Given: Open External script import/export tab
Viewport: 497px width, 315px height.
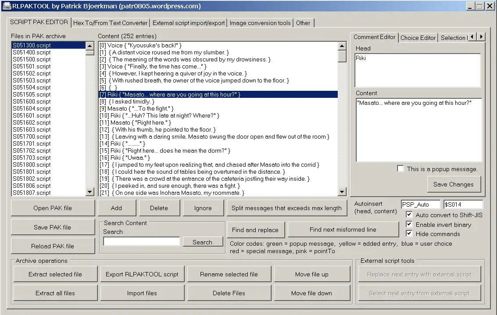Looking at the screenshot, I should (189, 23).
